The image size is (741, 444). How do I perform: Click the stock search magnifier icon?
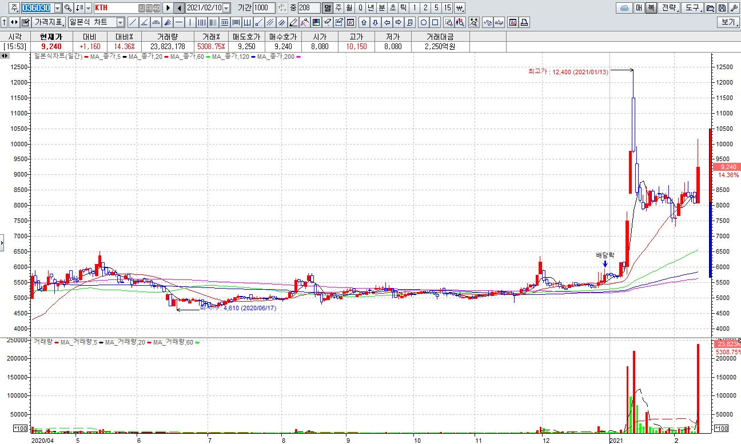point(67,7)
